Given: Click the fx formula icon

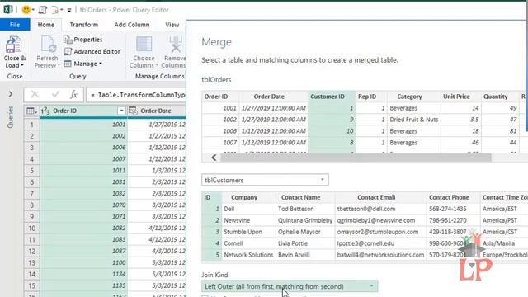Looking at the screenshot, I should [73, 95].
